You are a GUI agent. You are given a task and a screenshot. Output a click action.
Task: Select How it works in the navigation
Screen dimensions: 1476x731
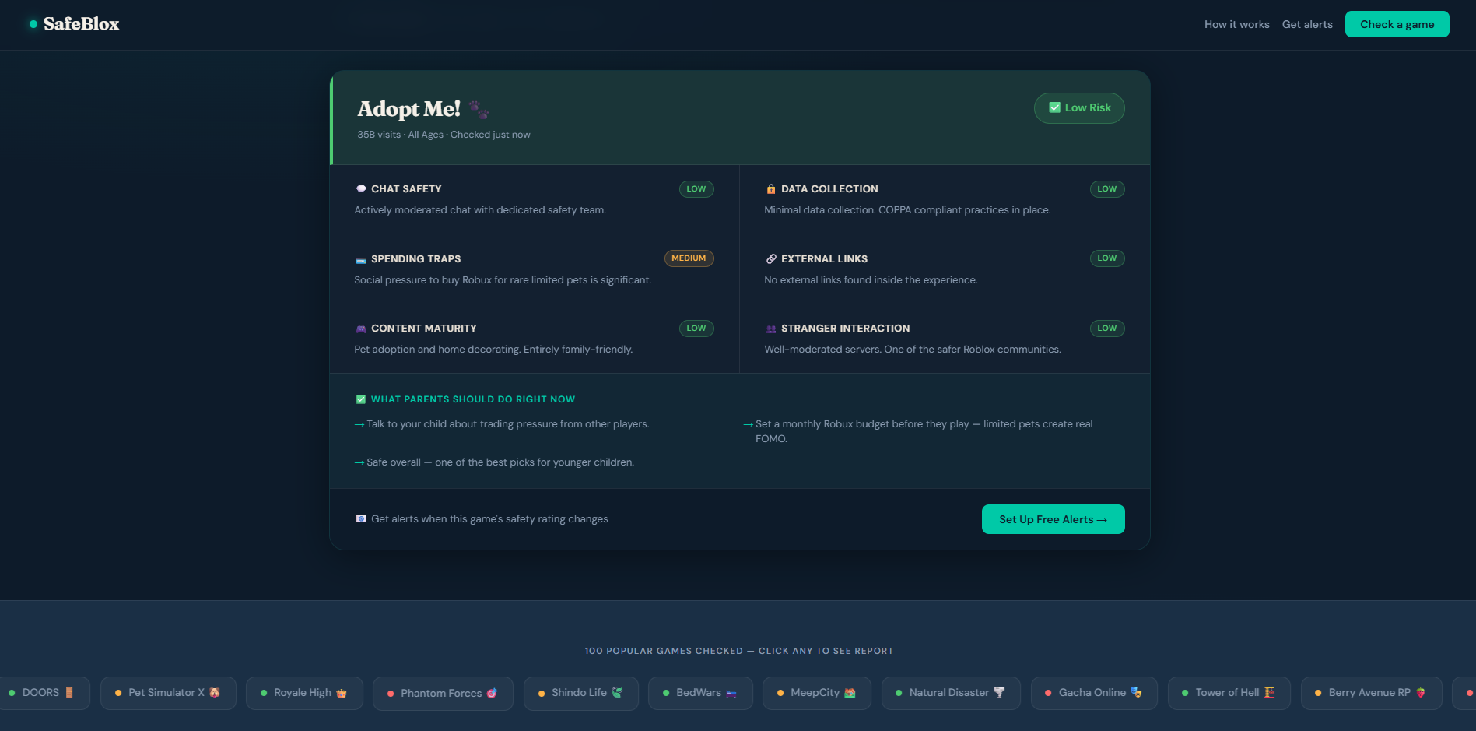coord(1236,24)
